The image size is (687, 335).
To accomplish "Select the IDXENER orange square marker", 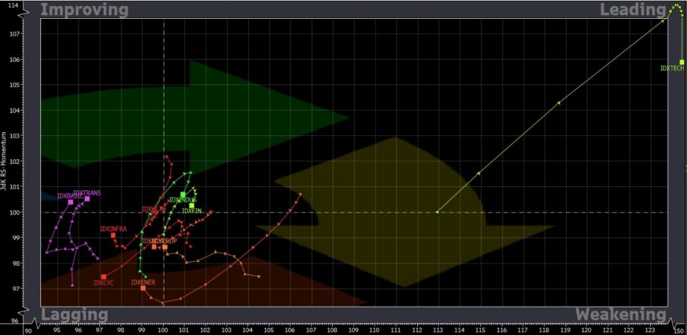I will point(144,288).
